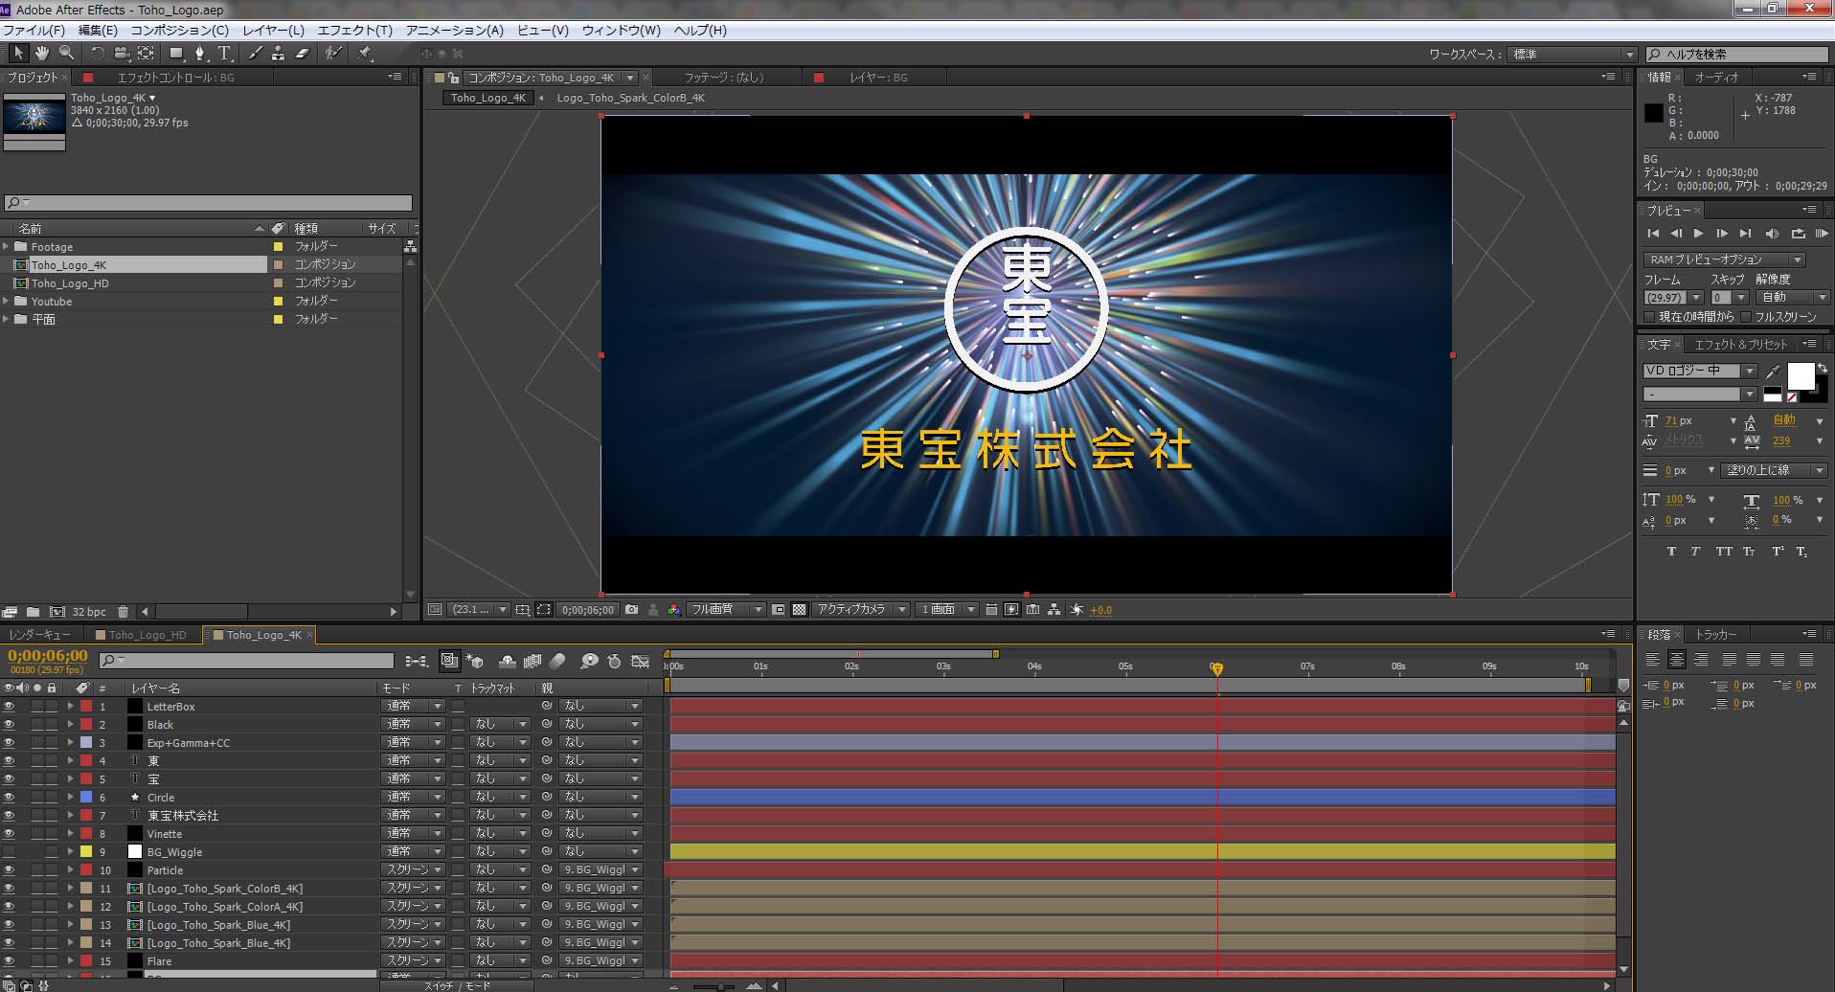
Task: Enable From Current Time checkbox in preview
Action: [x=1649, y=317]
